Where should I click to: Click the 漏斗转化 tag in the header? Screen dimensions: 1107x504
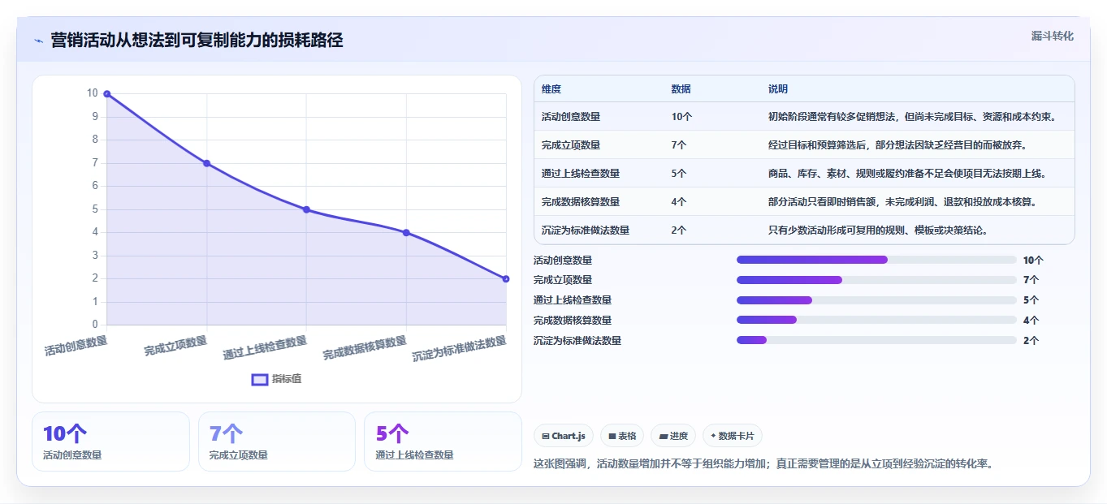tap(1053, 36)
